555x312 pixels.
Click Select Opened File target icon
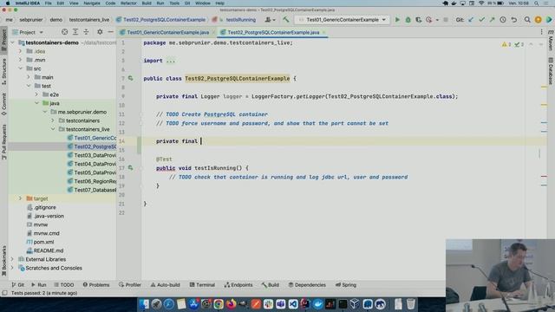(64, 32)
